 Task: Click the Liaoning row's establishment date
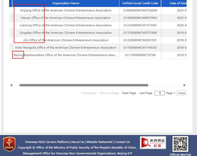(x=182, y=25)
